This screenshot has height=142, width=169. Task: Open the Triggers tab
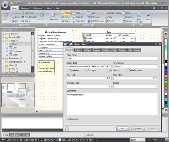coord(97,50)
